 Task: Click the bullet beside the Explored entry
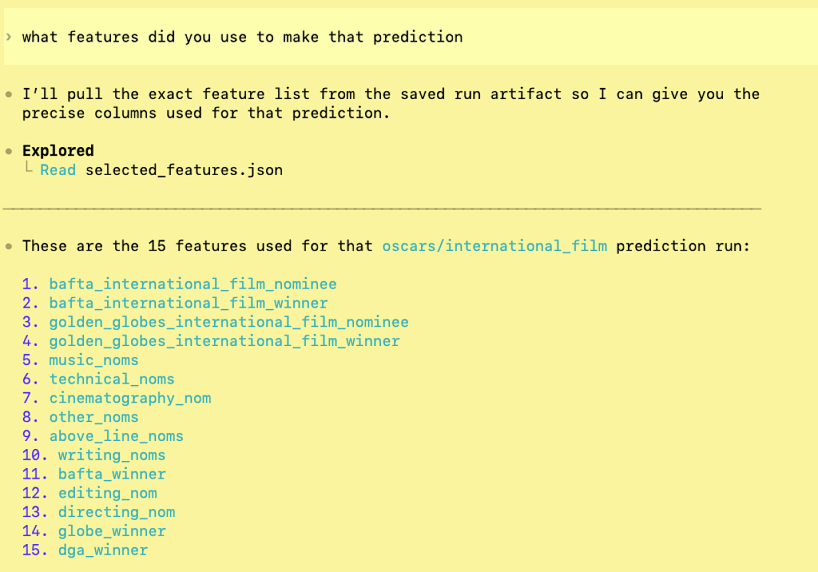(x=9, y=151)
